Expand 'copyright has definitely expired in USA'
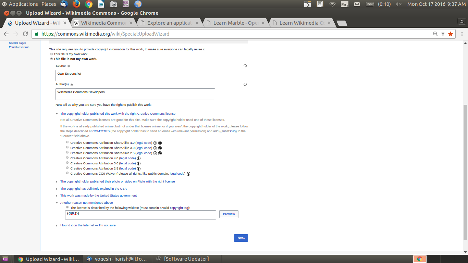 tap(94, 189)
